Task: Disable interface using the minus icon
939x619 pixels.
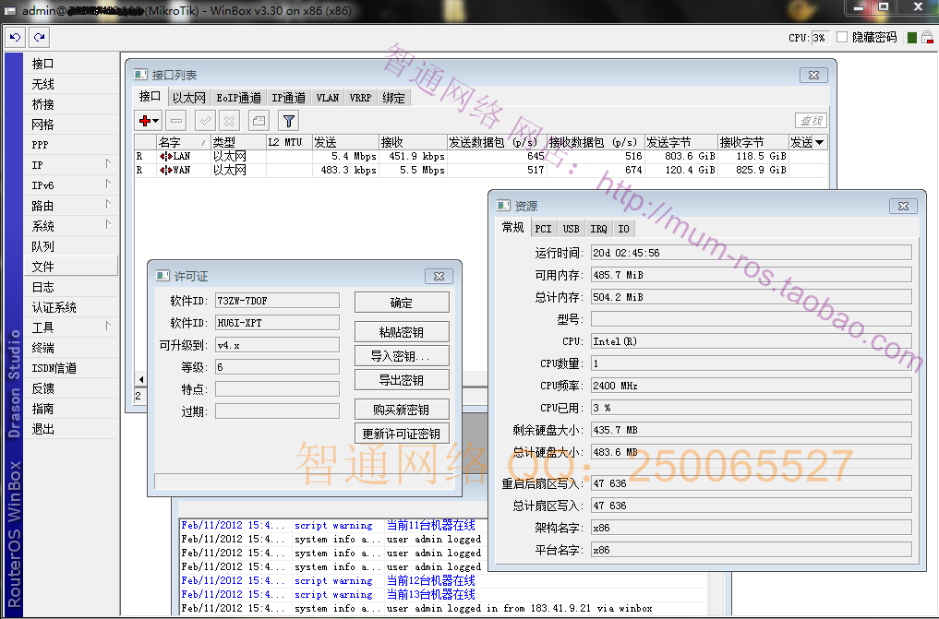Action: [x=175, y=121]
